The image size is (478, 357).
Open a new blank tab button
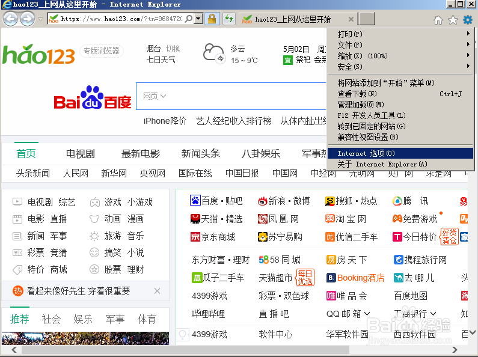pyautogui.click(x=366, y=19)
